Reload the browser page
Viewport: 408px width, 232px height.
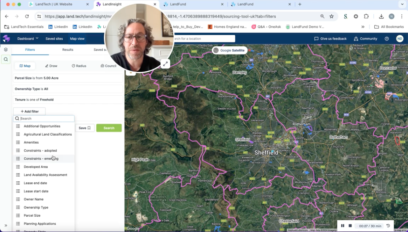coord(27,16)
